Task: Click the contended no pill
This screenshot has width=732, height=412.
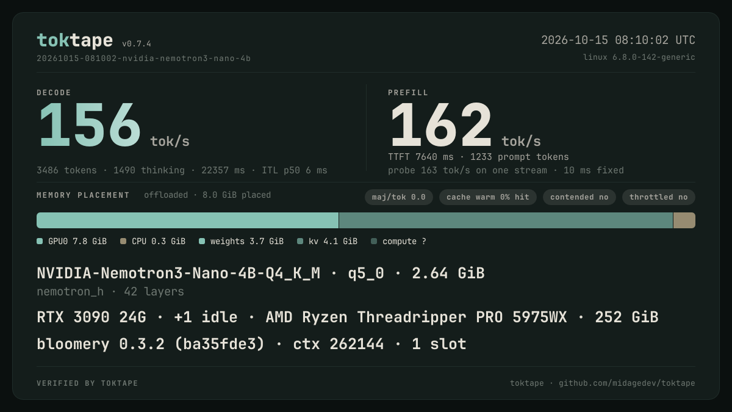Action: pos(579,197)
